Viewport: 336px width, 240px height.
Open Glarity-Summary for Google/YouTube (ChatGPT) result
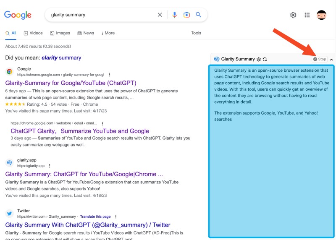pos(71,83)
